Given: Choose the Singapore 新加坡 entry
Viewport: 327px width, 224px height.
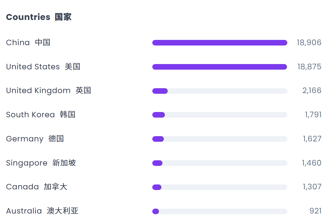Looking at the screenshot, I should point(41,163).
